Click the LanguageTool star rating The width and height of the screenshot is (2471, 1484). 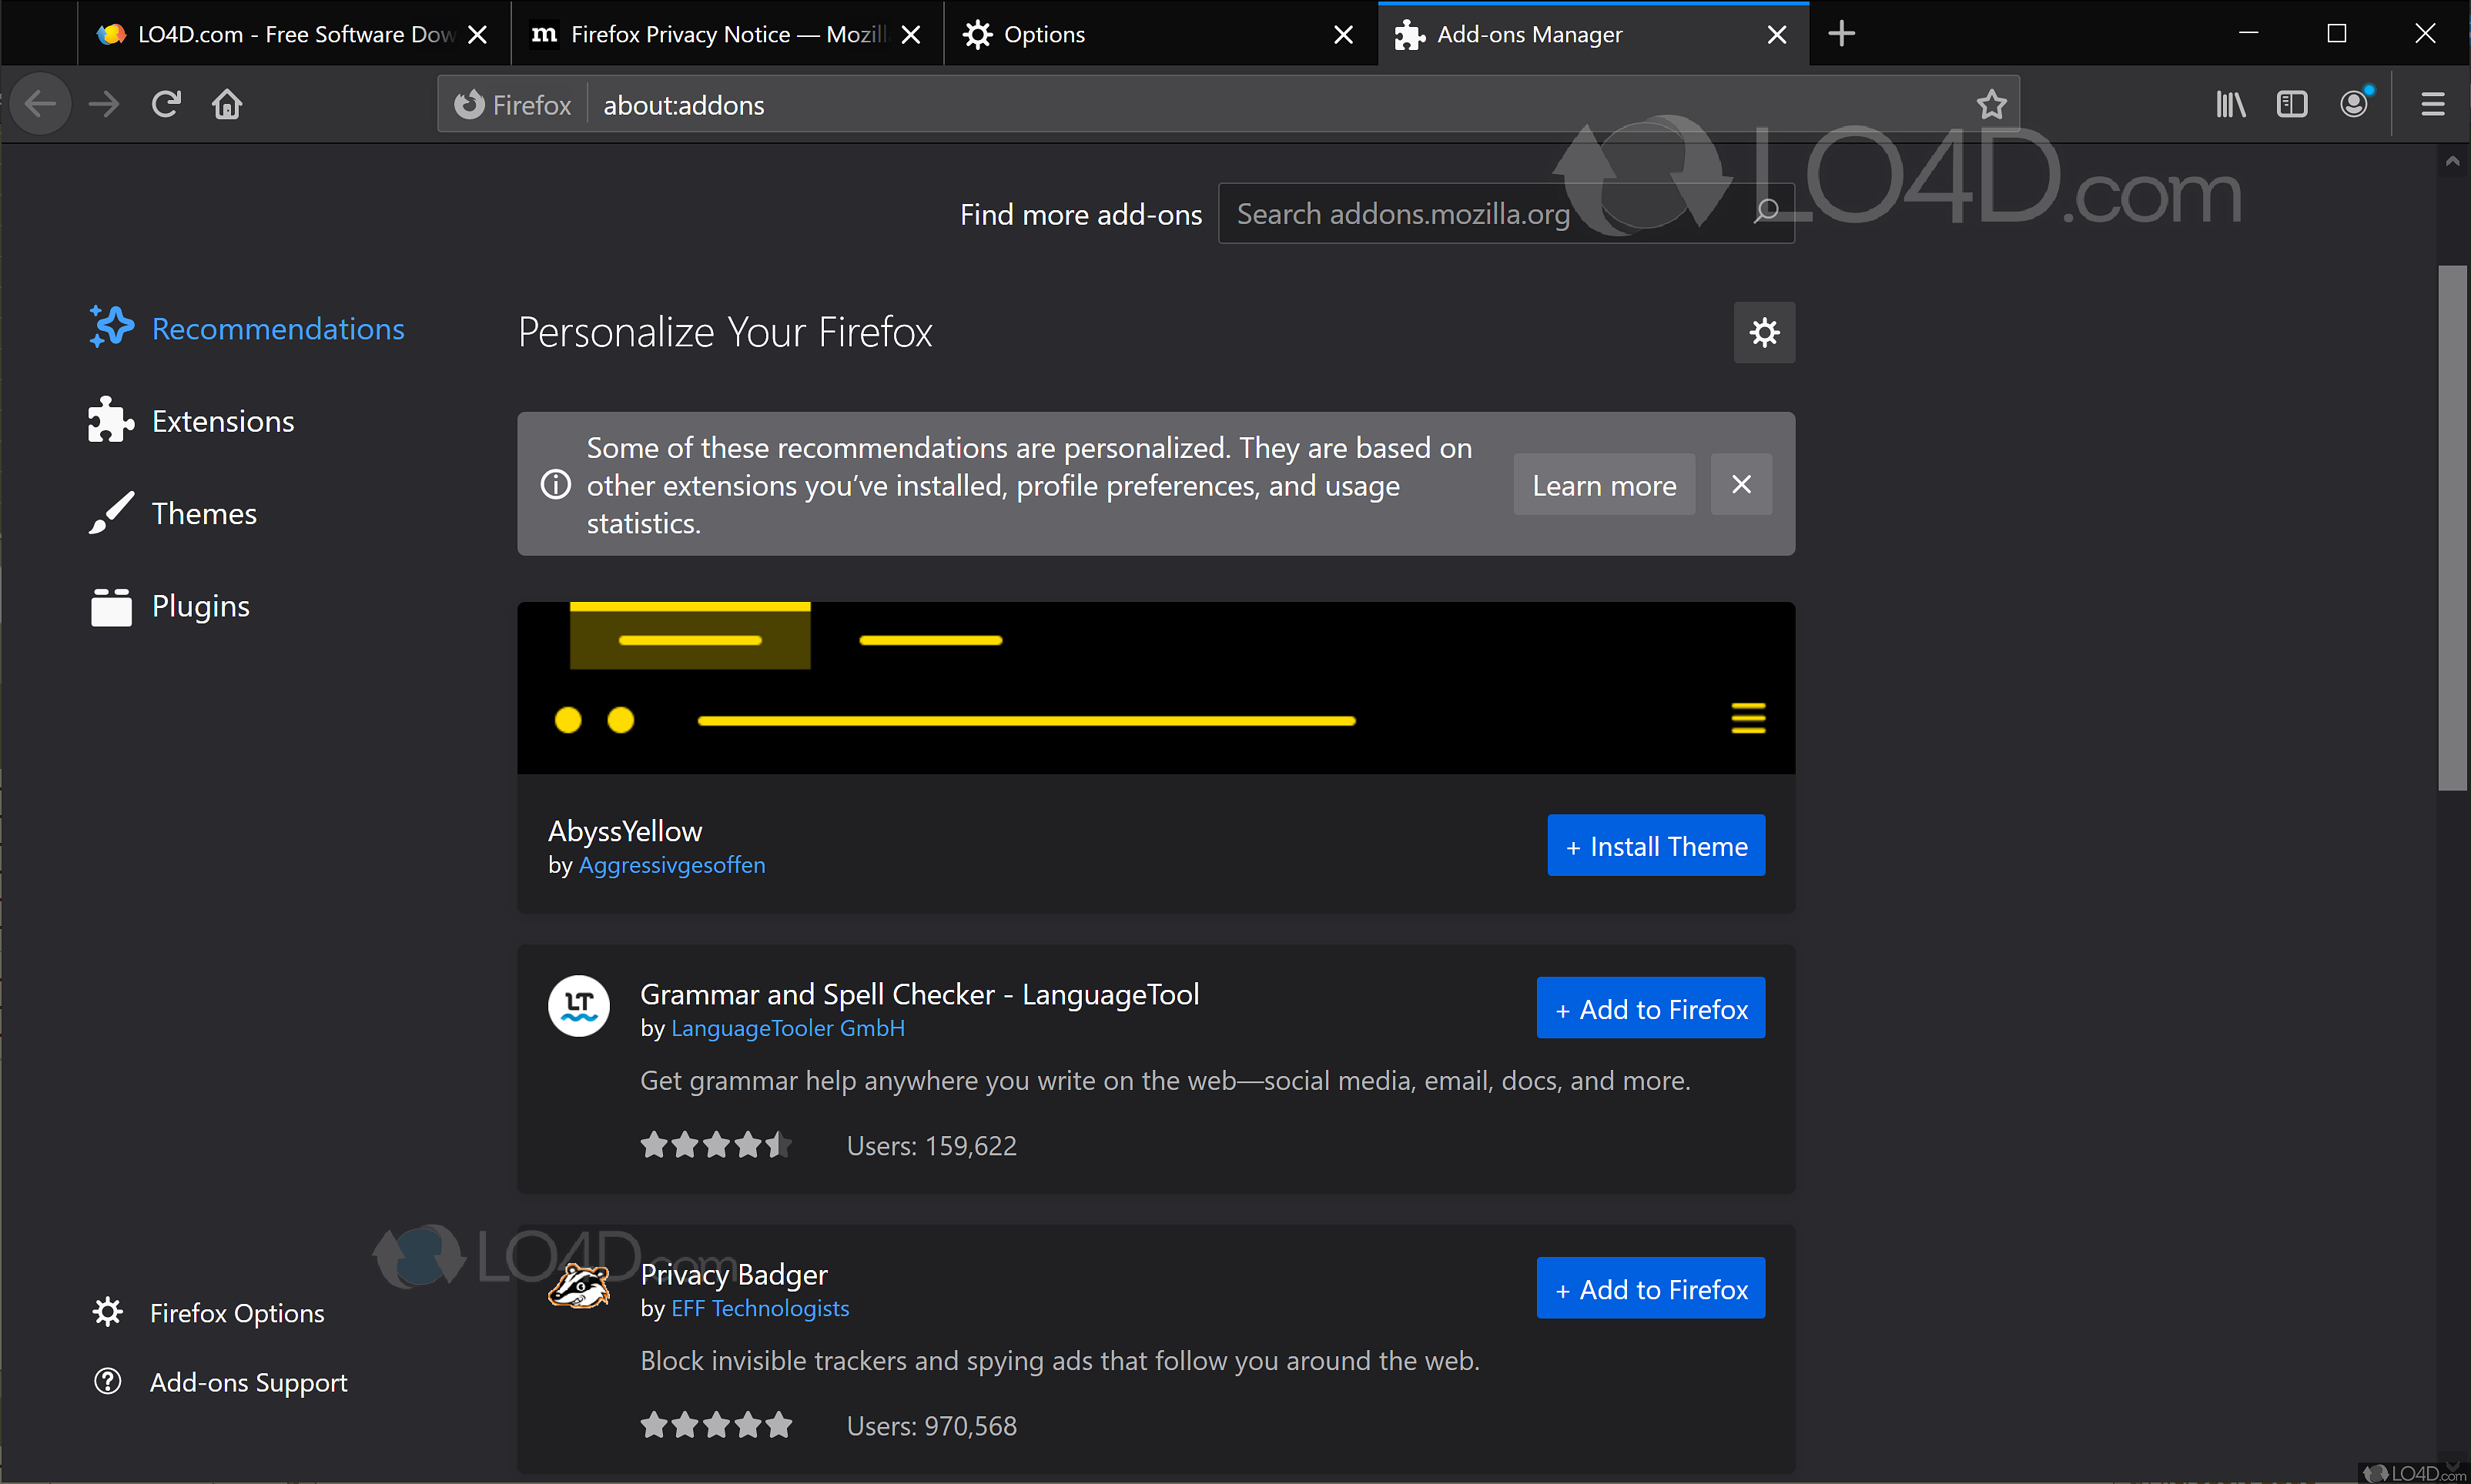[716, 1145]
